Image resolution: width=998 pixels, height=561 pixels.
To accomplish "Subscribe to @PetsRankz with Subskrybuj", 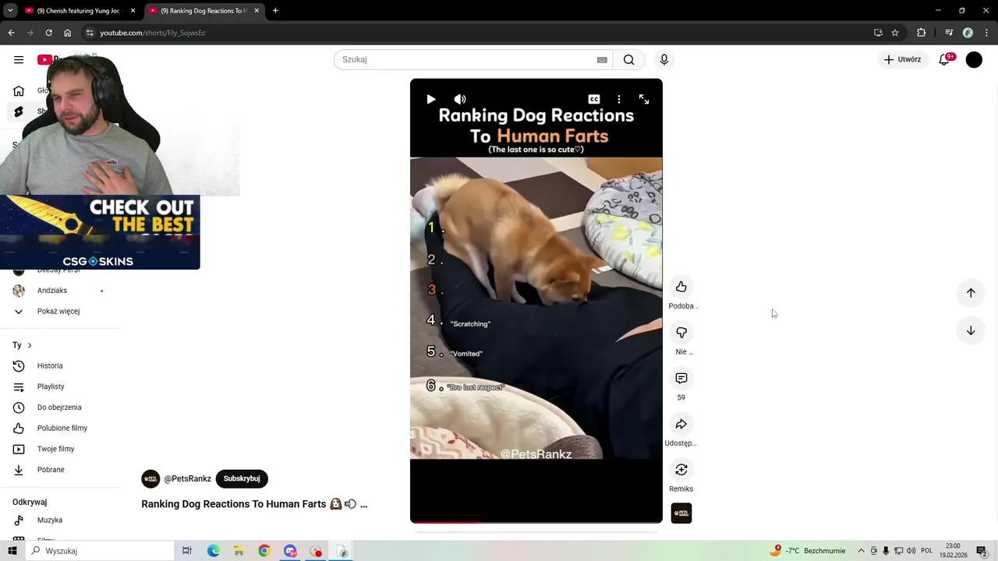I will point(242,478).
